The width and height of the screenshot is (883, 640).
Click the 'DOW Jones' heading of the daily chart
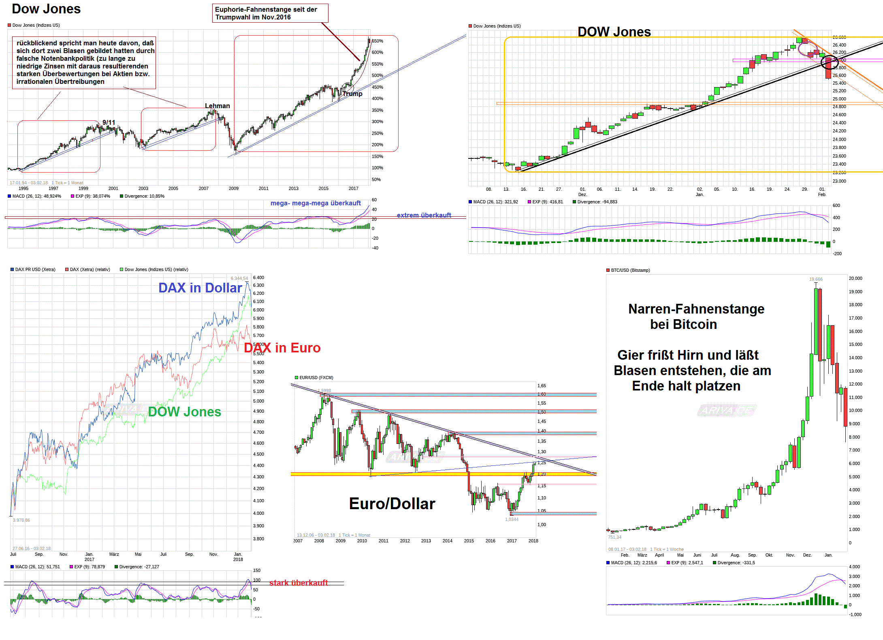[x=614, y=32]
